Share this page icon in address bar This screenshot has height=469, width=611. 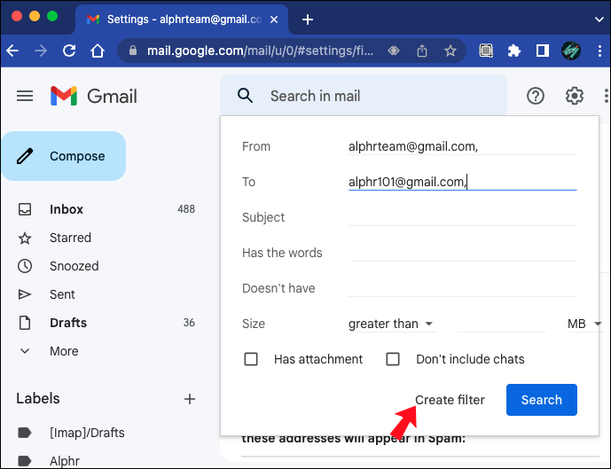click(x=422, y=51)
